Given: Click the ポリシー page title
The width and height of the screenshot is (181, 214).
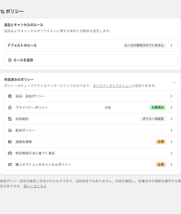Looking at the screenshot, I should click(x=15, y=11).
